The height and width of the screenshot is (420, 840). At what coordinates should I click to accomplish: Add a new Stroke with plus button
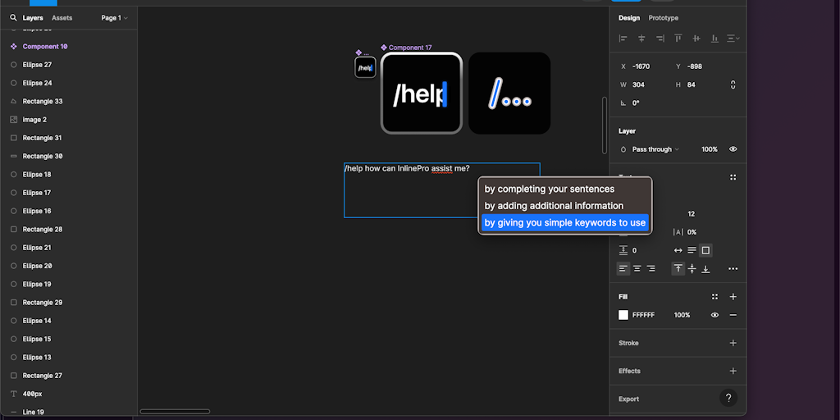click(733, 343)
